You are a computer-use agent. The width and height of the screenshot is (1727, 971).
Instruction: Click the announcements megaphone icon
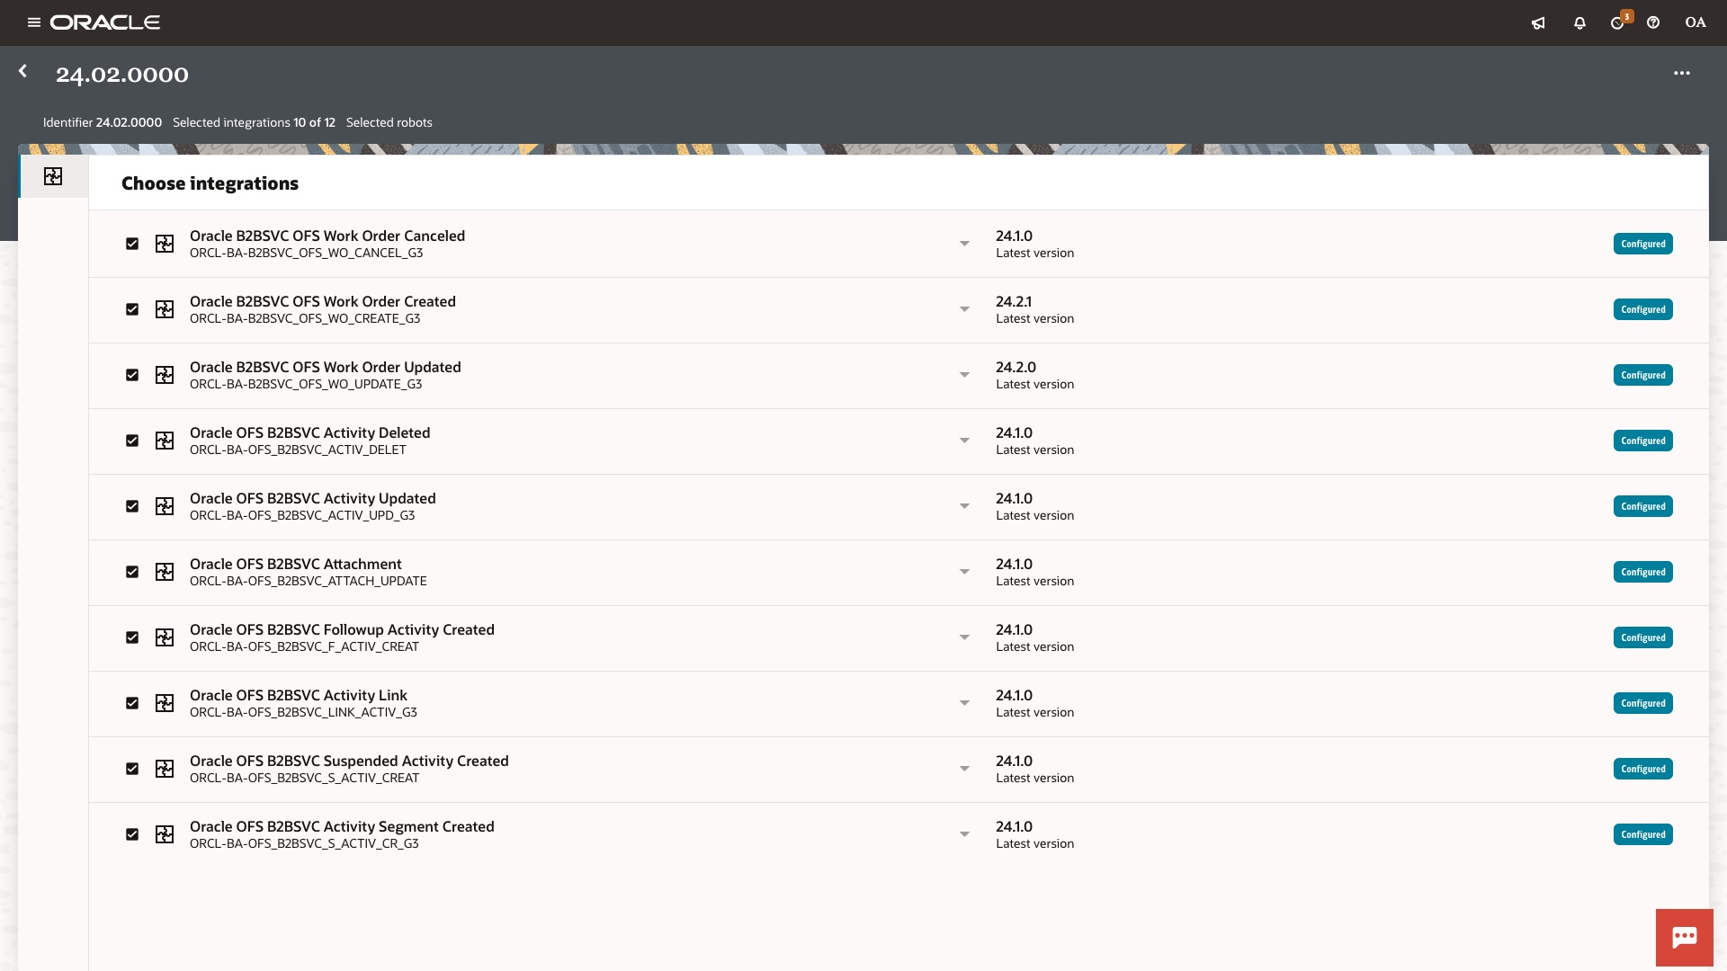(x=1538, y=23)
